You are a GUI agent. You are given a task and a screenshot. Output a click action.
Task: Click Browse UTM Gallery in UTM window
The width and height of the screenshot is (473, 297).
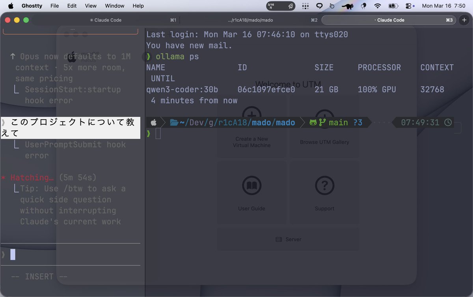324,127
